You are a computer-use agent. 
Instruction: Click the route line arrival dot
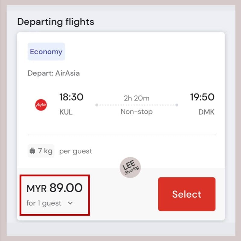tap(177, 105)
